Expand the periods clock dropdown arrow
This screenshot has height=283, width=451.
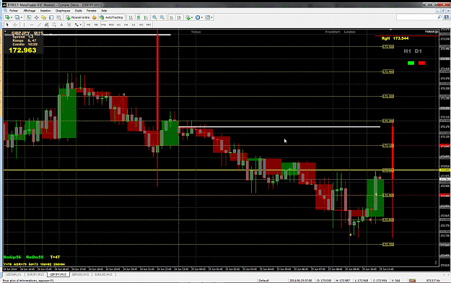202,17
